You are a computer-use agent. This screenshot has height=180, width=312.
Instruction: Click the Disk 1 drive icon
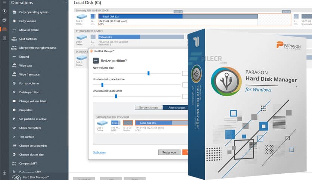point(82,37)
